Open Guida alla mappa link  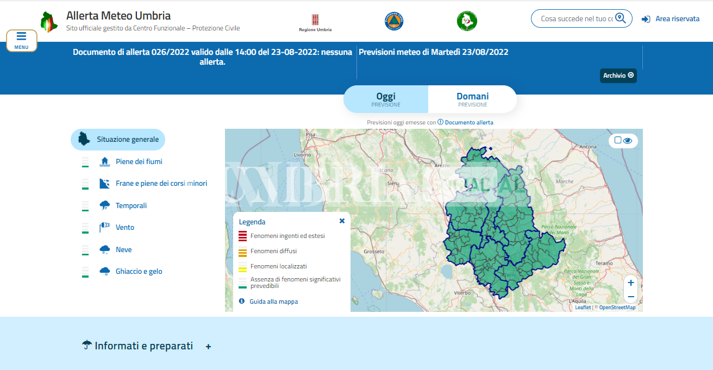pyautogui.click(x=273, y=302)
